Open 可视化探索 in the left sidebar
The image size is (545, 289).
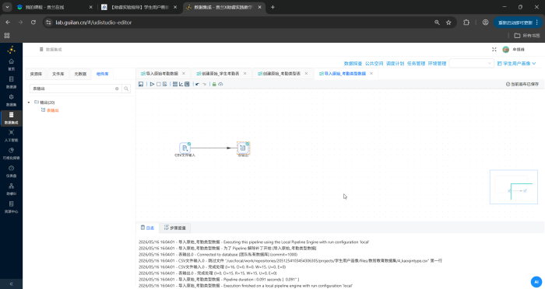(x=11, y=153)
